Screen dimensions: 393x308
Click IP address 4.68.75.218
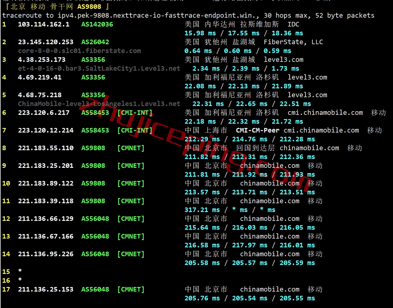click(x=40, y=95)
